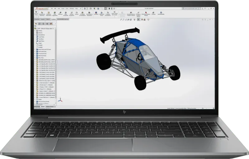This screenshot has height=159, width=249.
Task: Run Performance Evaluation
Action: [89, 14]
